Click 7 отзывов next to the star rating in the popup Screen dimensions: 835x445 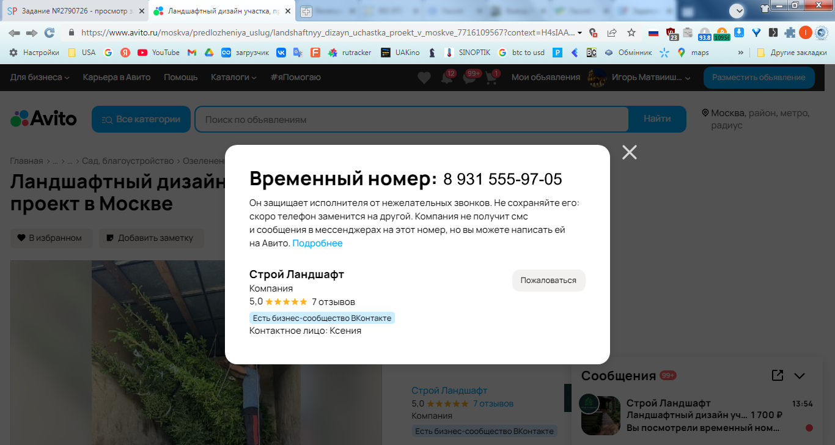click(x=333, y=302)
